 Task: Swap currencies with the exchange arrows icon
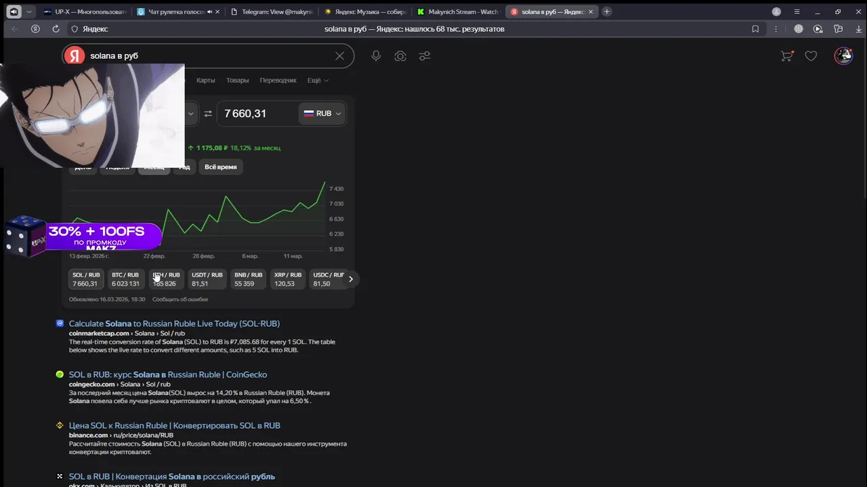(208, 114)
